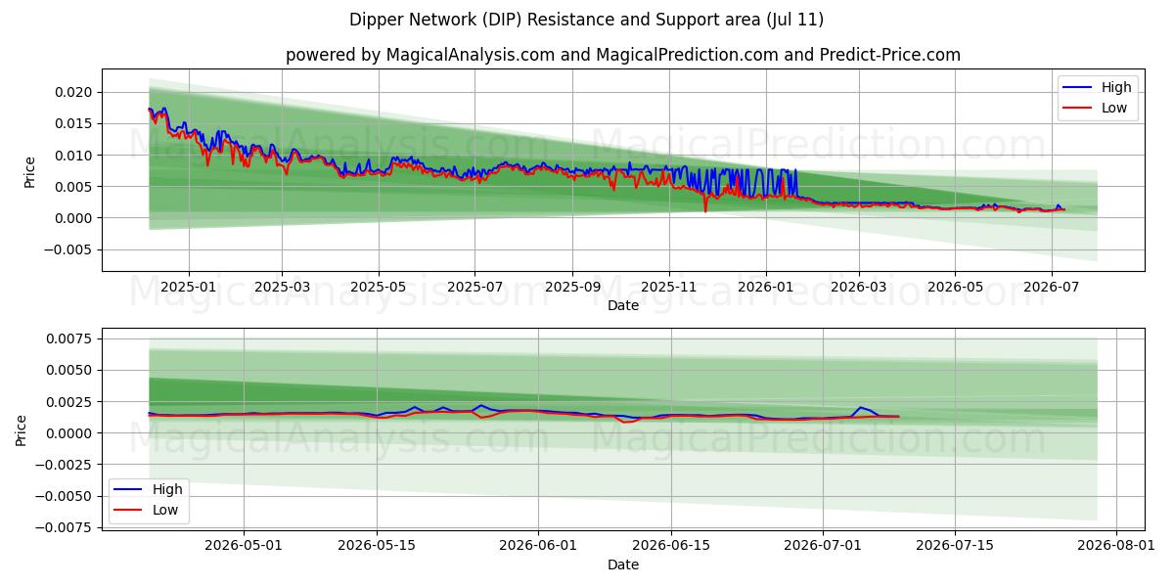This screenshot has width=1174, height=587.
Task: Click the '2026-07' x-axis label on top chart
Action: pyautogui.click(x=1051, y=288)
